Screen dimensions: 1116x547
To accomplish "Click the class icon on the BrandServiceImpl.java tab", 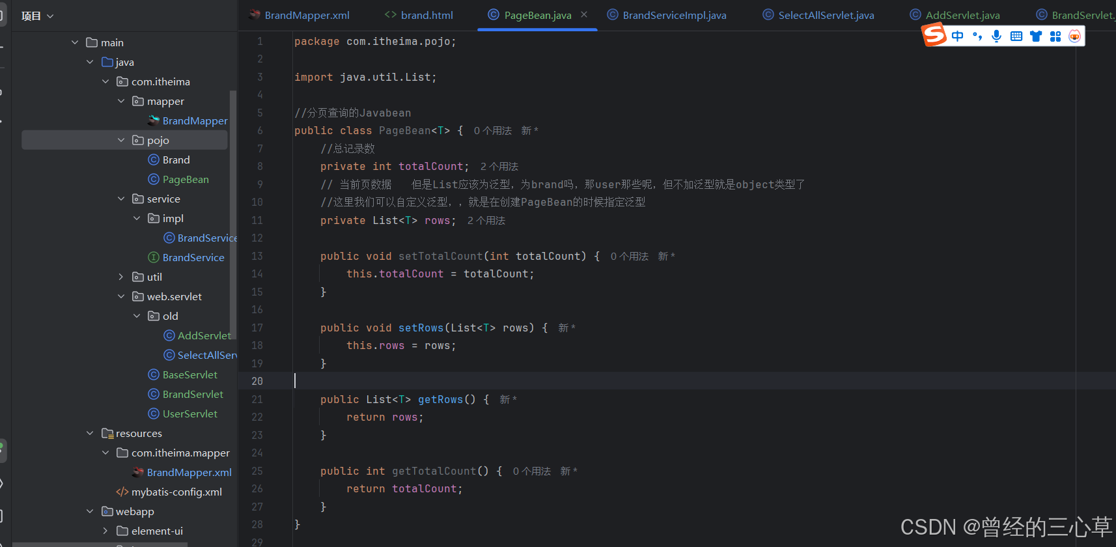I will point(613,15).
